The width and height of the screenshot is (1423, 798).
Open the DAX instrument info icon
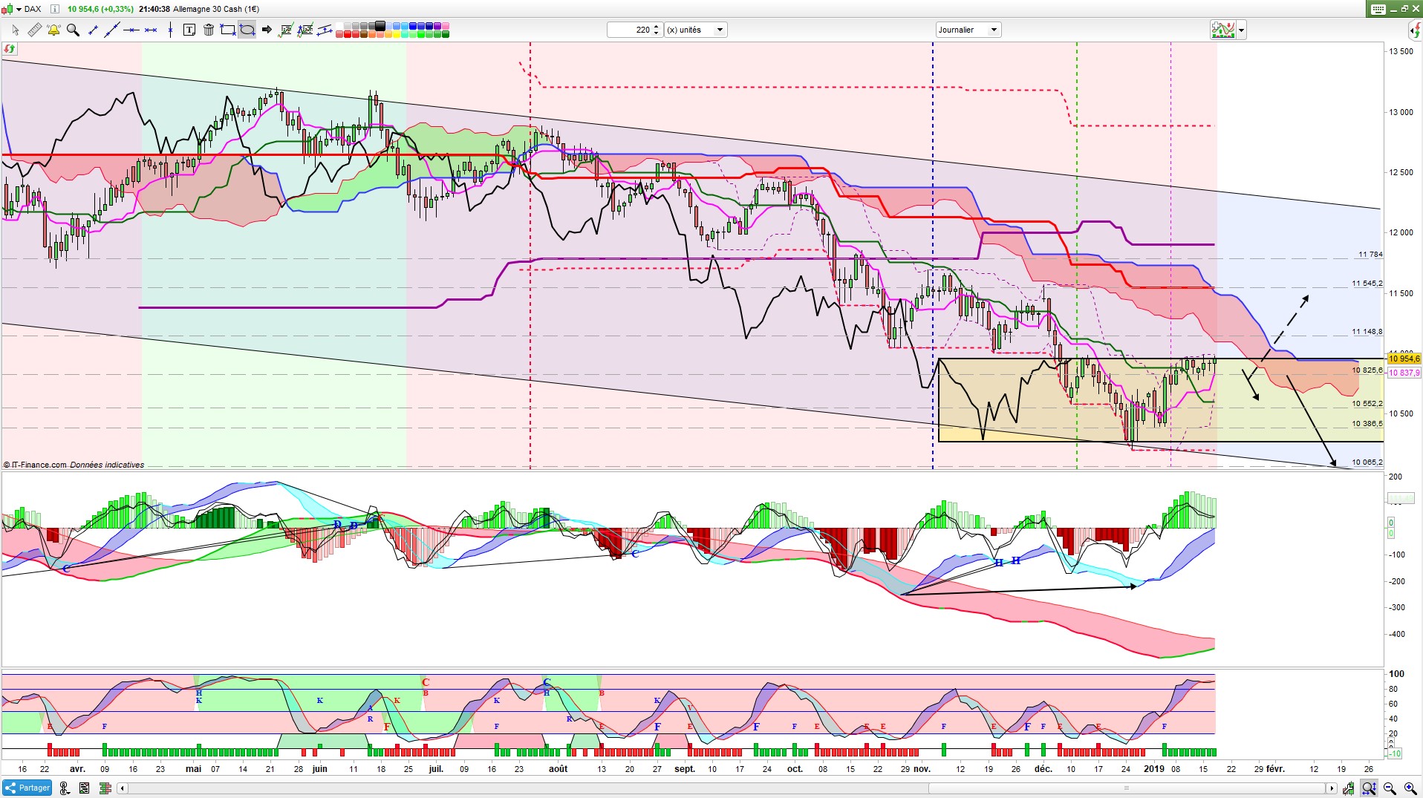[x=55, y=9]
